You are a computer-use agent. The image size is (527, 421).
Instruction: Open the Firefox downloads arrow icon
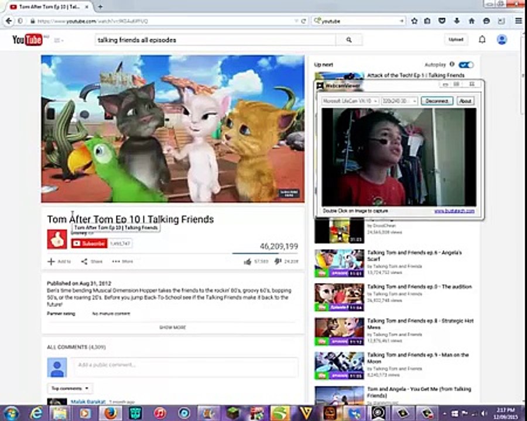457,21
